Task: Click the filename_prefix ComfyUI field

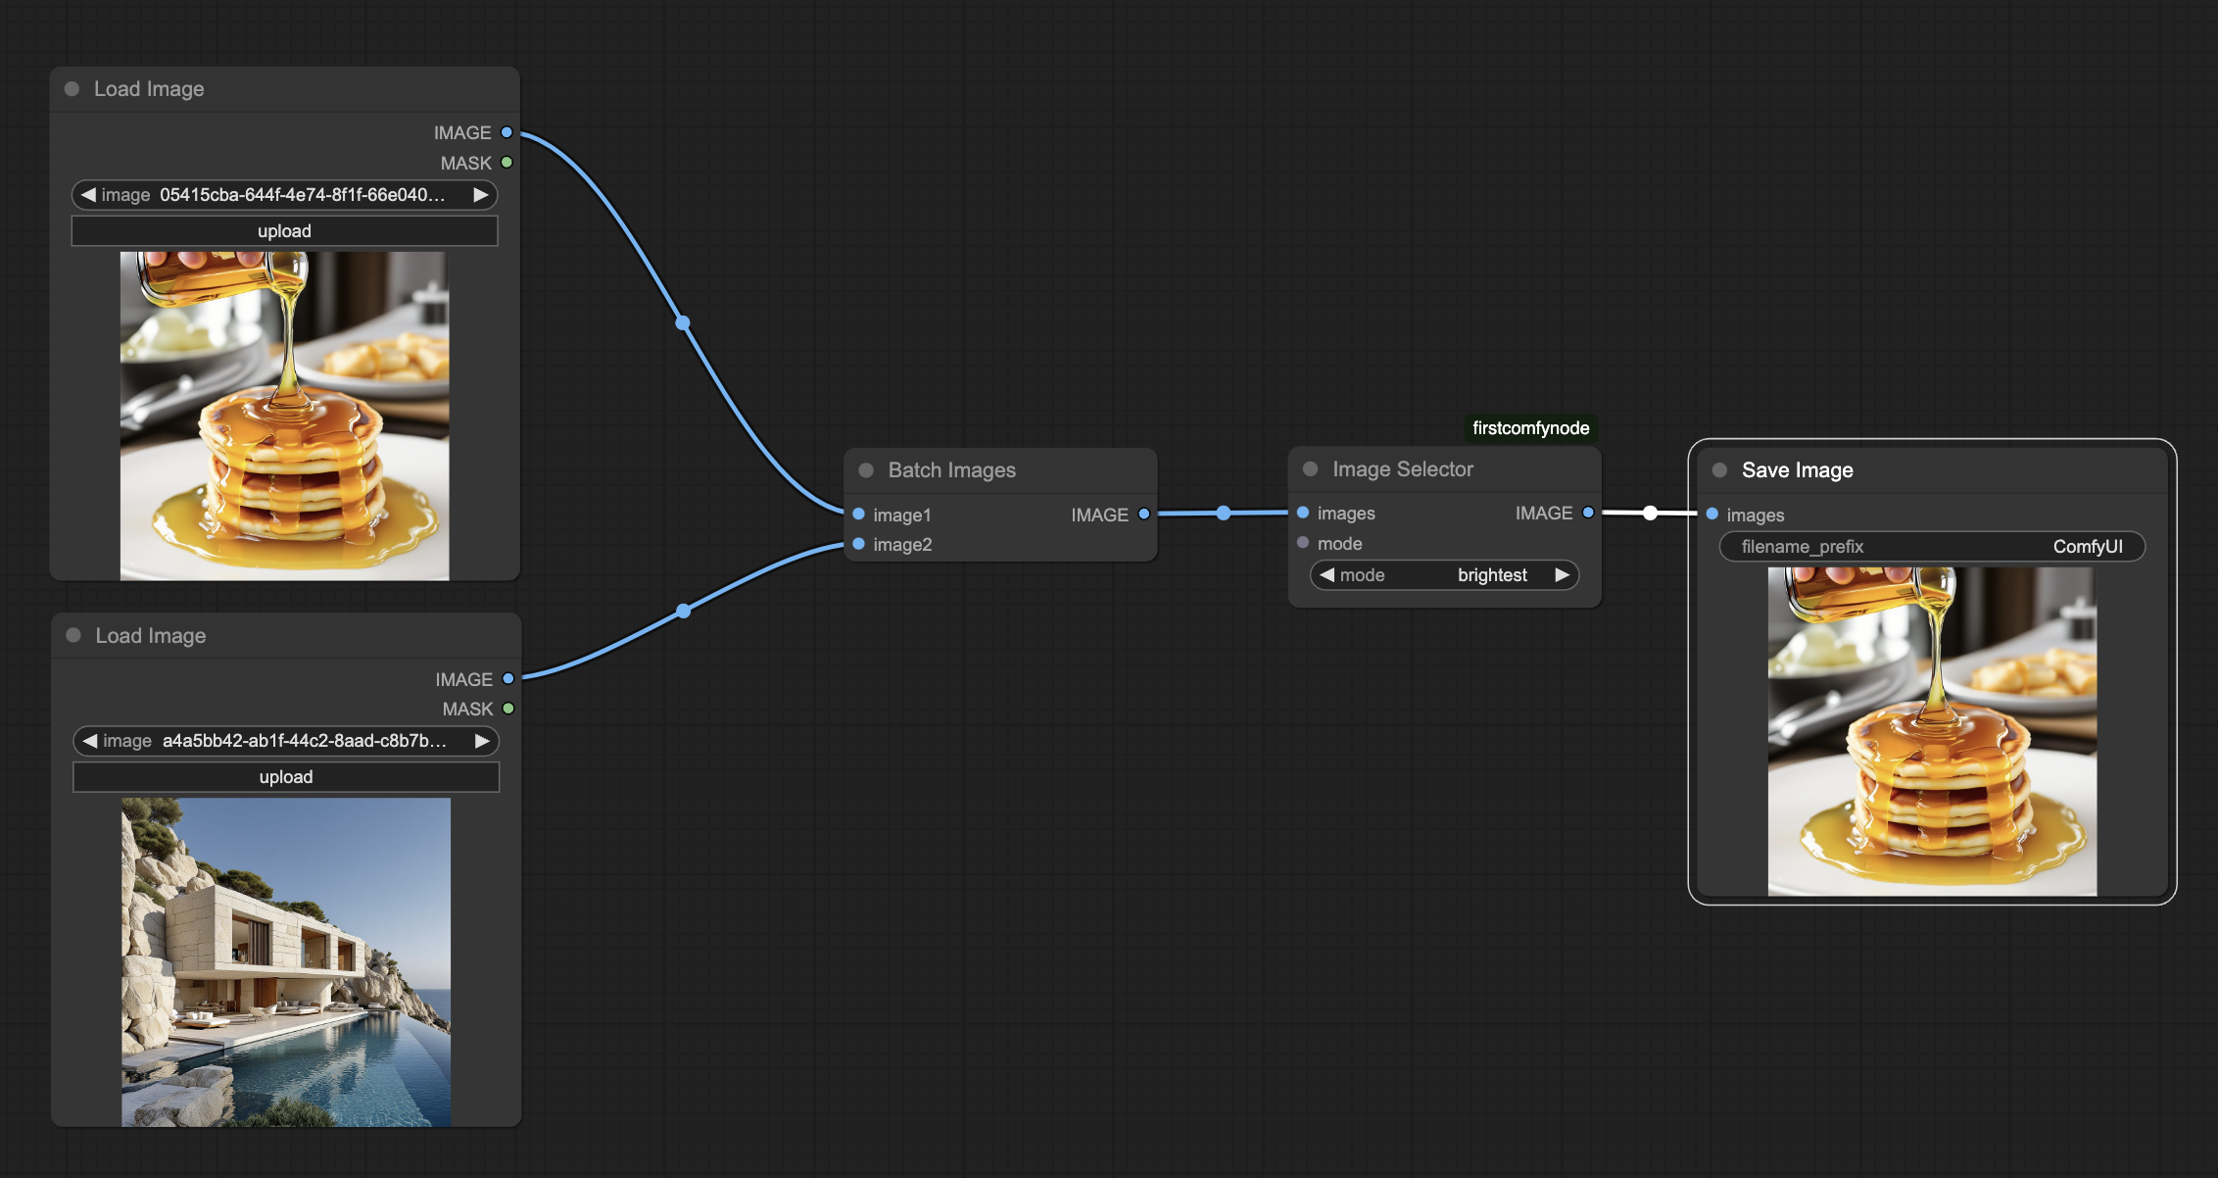Action: coord(1932,547)
